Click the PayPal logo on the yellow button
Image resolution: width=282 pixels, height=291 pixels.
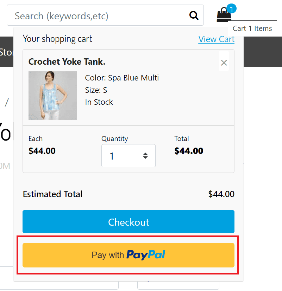coord(146,255)
